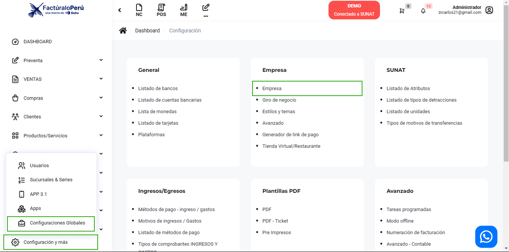Viewport: 509px width, 252px height.
Task: Select Sucursales & Series menu item
Action: 51,180
